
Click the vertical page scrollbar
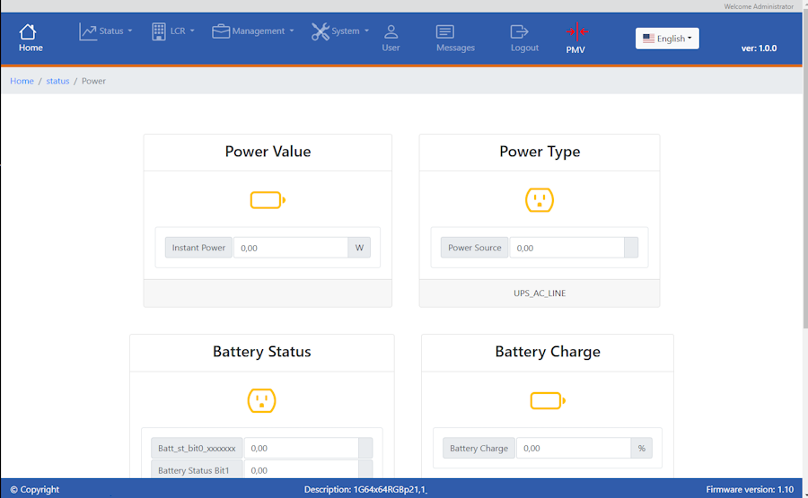(x=805, y=169)
